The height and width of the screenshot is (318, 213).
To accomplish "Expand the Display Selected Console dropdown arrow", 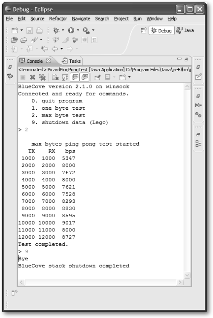I will pyautogui.click(x=114, y=77).
